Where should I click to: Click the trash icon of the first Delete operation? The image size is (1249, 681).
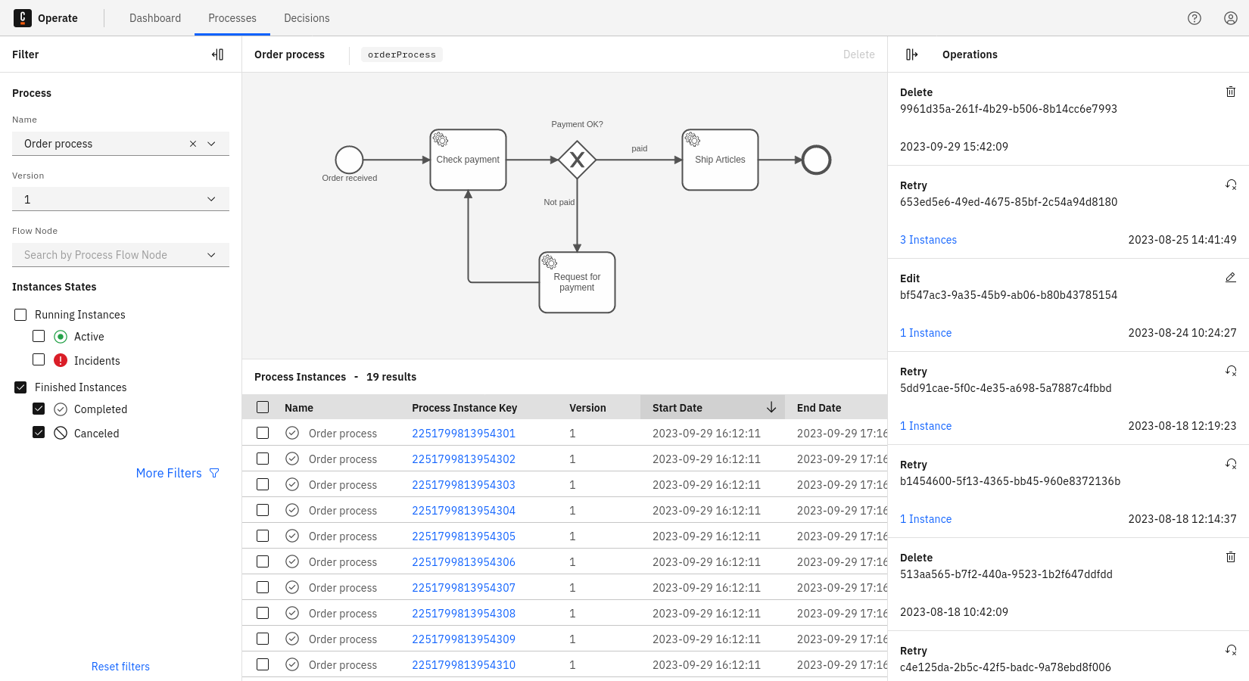pos(1231,92)
